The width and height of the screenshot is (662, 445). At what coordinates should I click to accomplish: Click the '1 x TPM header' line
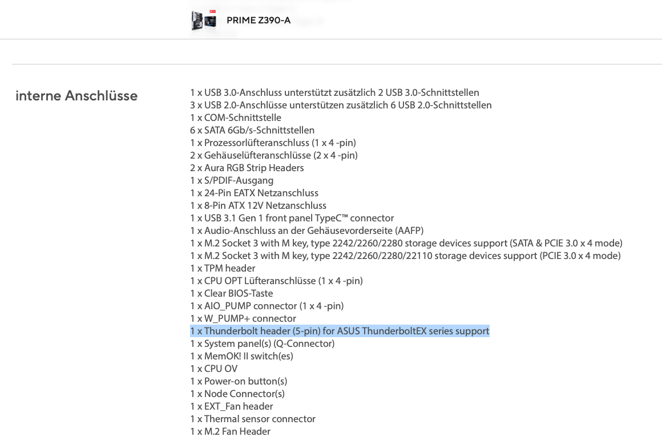[x=223, y=268]
